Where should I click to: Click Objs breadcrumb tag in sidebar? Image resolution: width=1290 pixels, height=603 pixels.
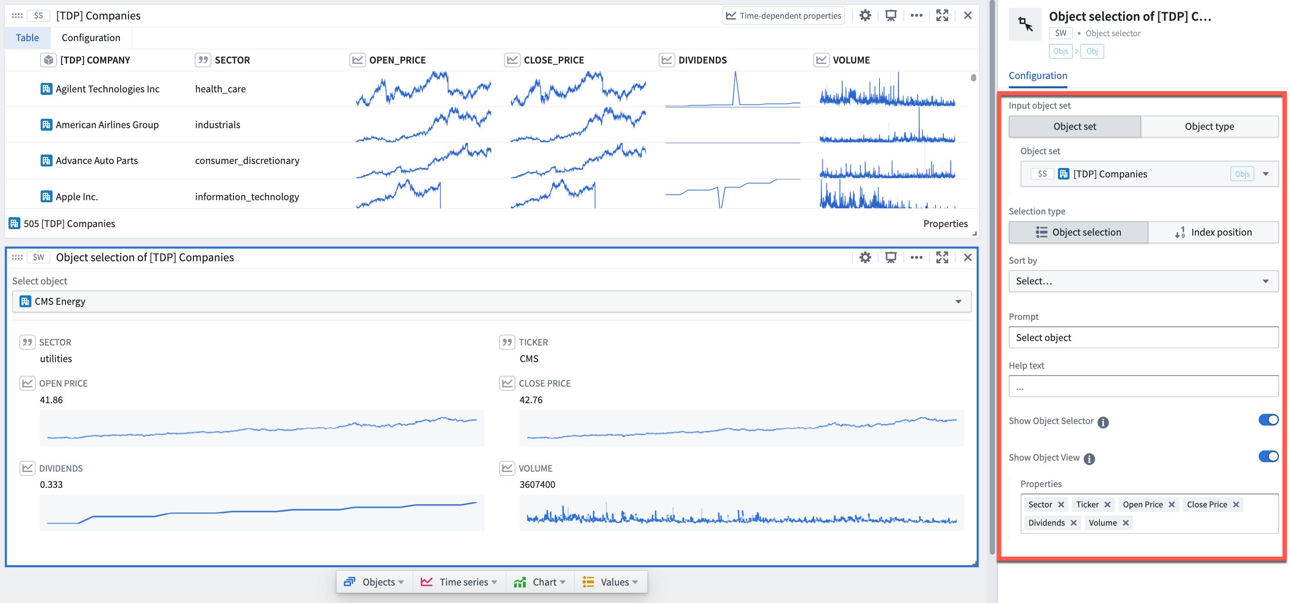tap(1060, 51)
